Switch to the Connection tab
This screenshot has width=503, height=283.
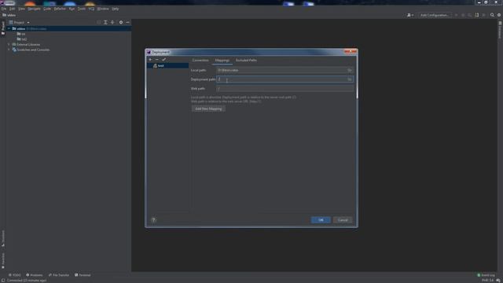click(200, 61)
